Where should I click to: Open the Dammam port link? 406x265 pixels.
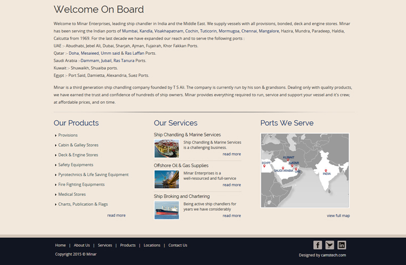tap(90, 61)
